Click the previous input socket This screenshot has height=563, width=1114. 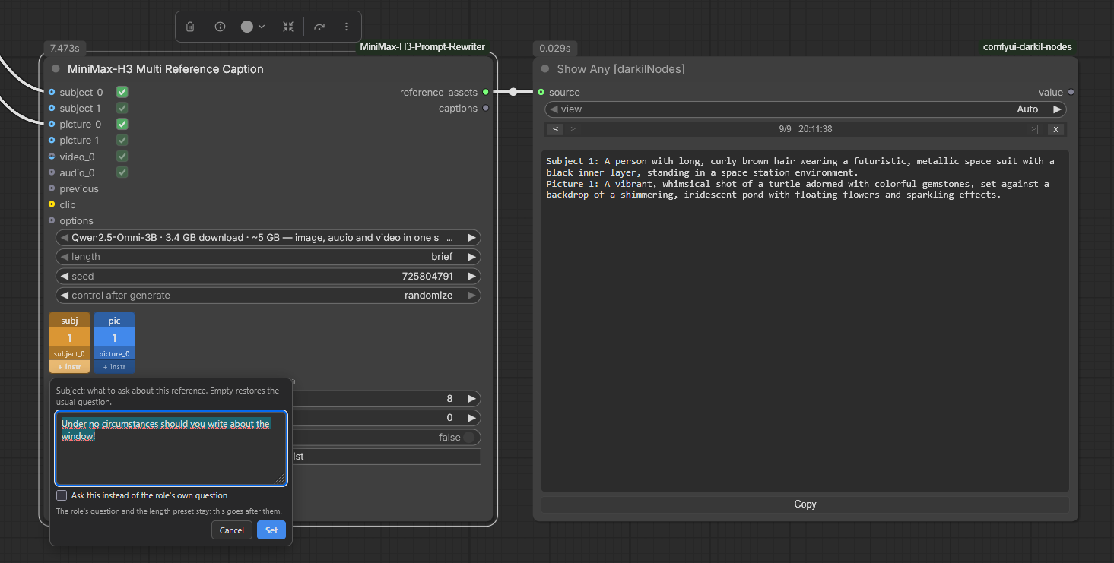point(52,188)
